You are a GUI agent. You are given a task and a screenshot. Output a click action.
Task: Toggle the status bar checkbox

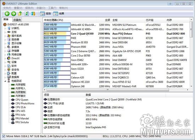pyautogui.click(x=4, y=136)
